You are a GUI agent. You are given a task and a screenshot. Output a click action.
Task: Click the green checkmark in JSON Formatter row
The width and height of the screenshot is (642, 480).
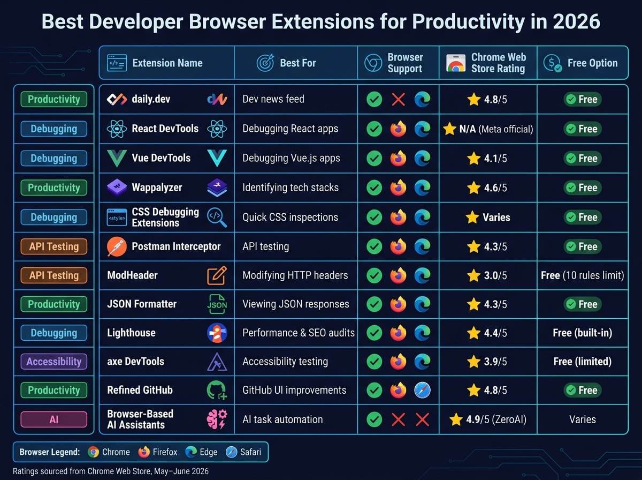pyautogui.click(x=374, y=304)
